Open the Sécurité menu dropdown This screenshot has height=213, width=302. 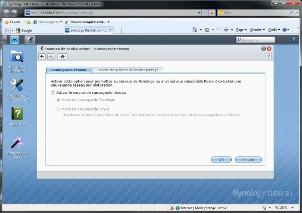click(x=257, y=30)
